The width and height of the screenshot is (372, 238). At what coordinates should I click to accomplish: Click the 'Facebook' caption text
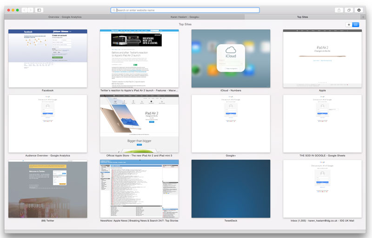[x=48, y=90]
